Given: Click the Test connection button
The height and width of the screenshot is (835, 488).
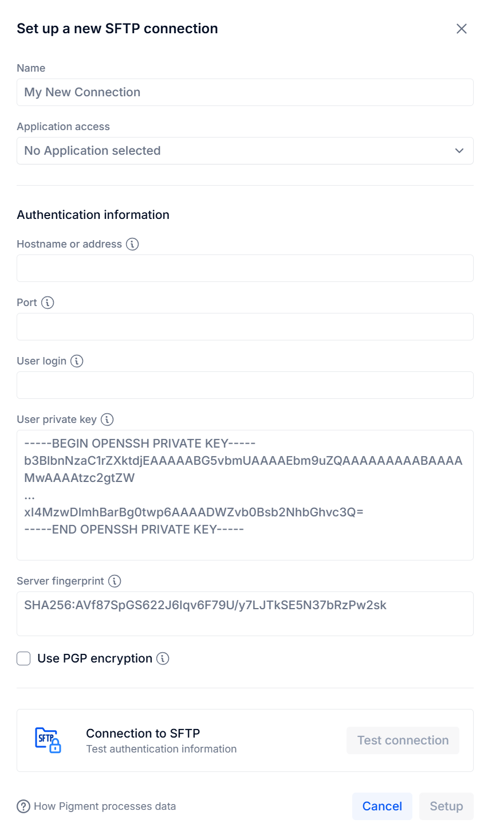Looking at the screenshot, I should [403, 740].
